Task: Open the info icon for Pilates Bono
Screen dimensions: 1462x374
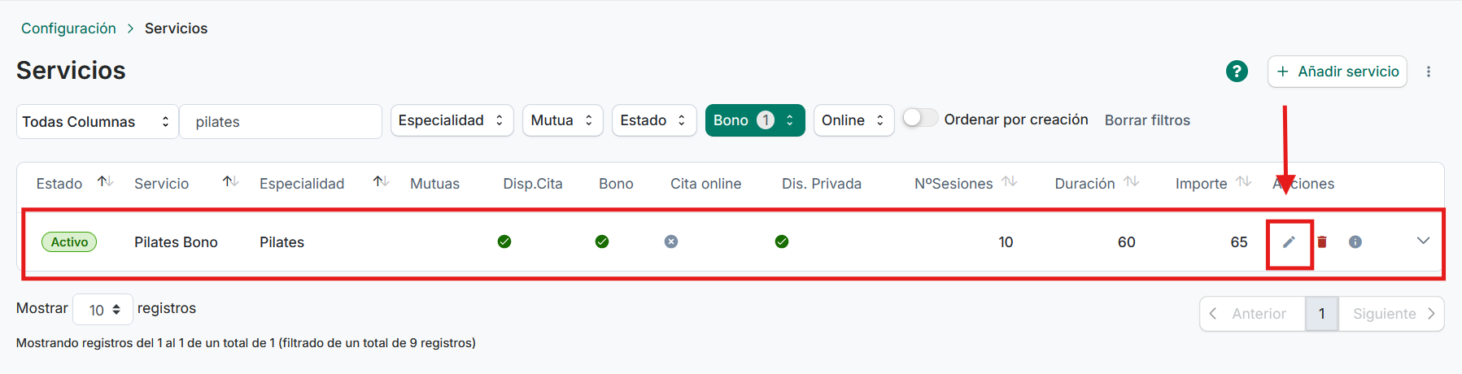Action: coord(1355,242)
